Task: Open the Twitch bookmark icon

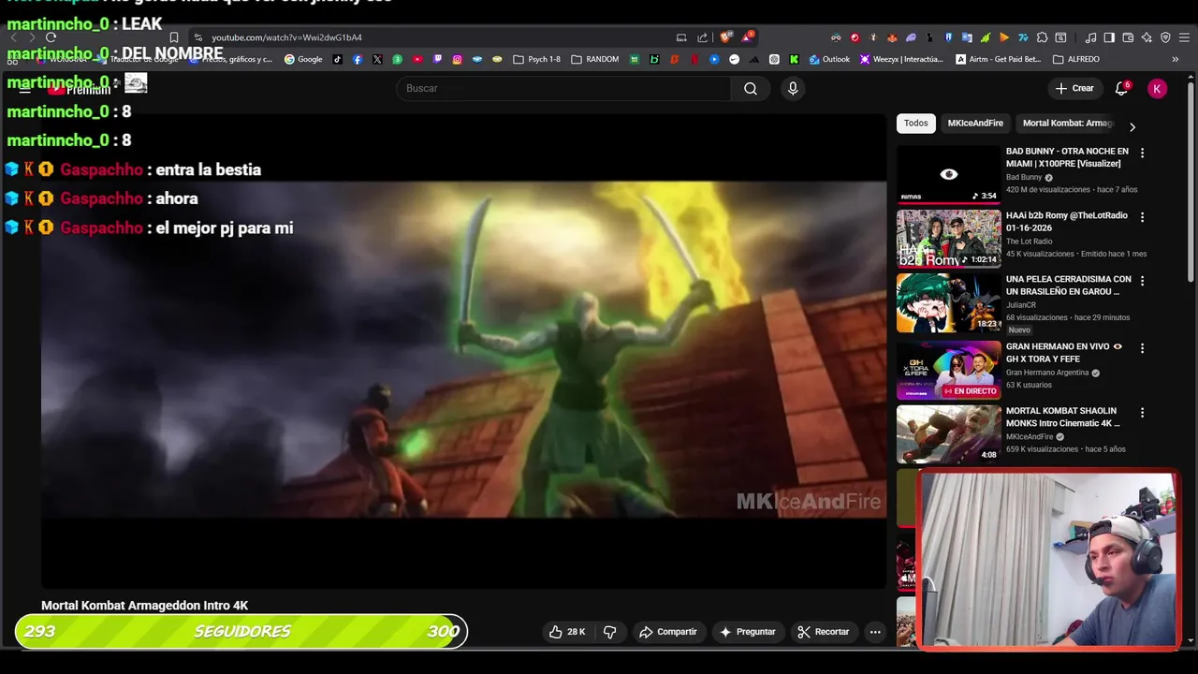Action: (x=437, y=59)
